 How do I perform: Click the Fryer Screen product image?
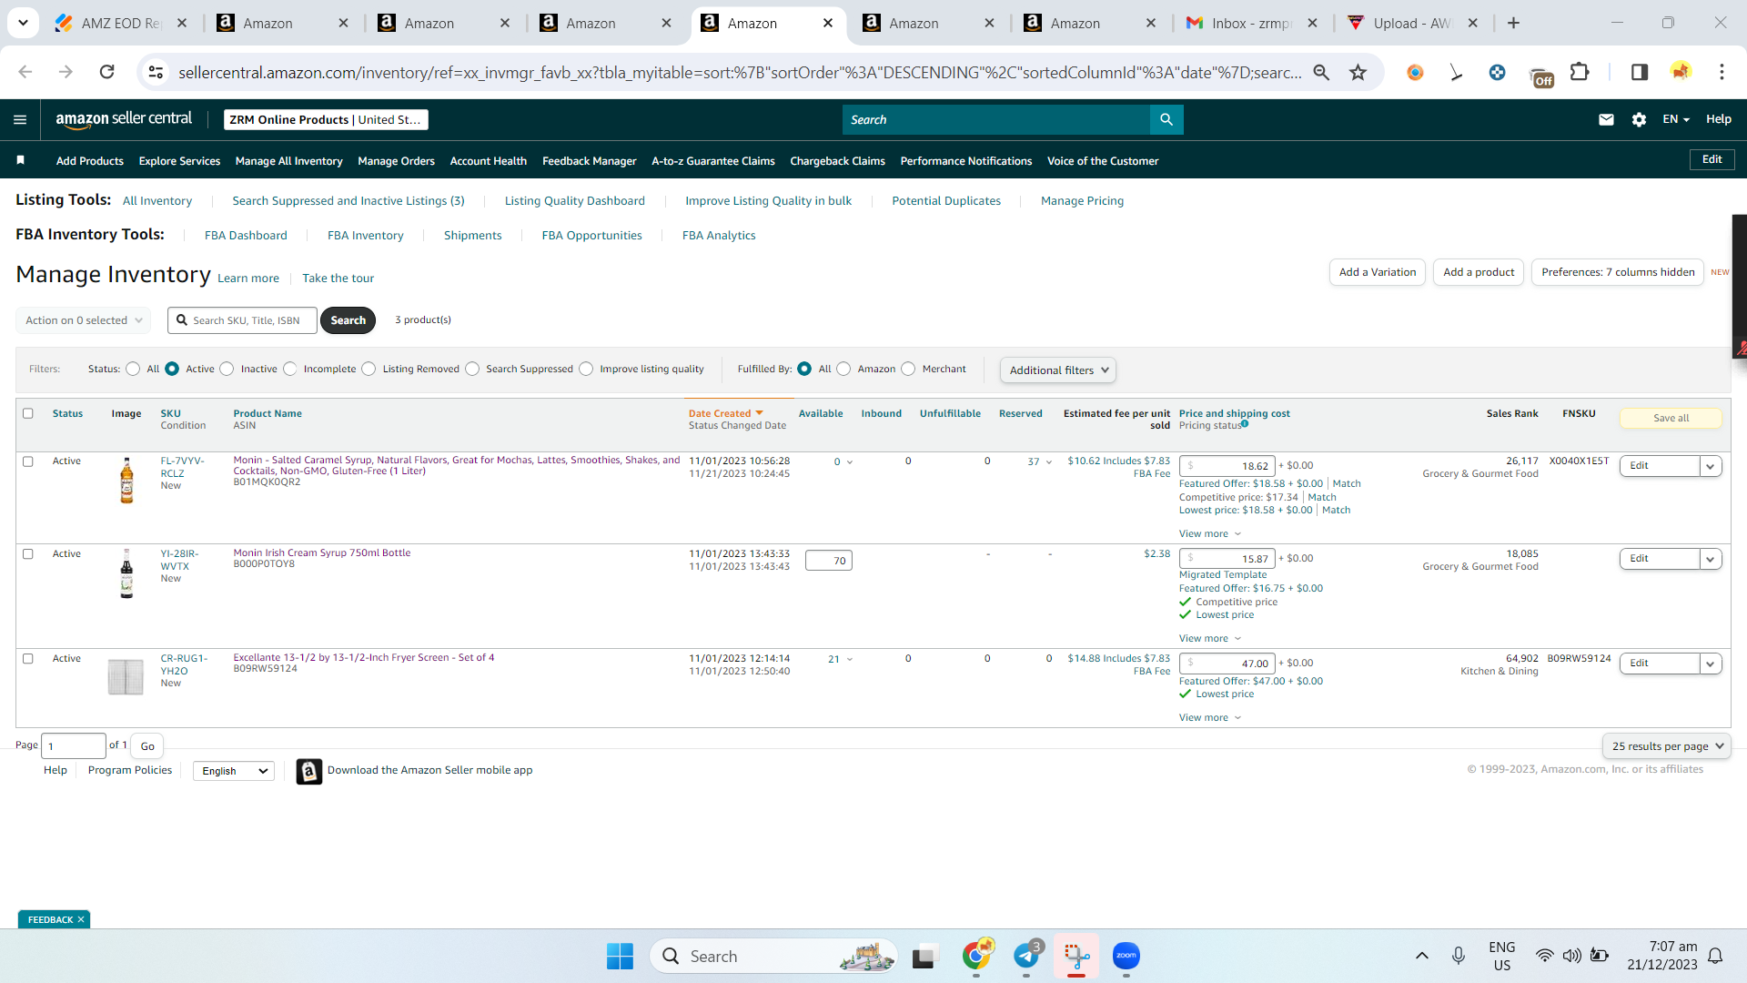[x=126, y=677]
